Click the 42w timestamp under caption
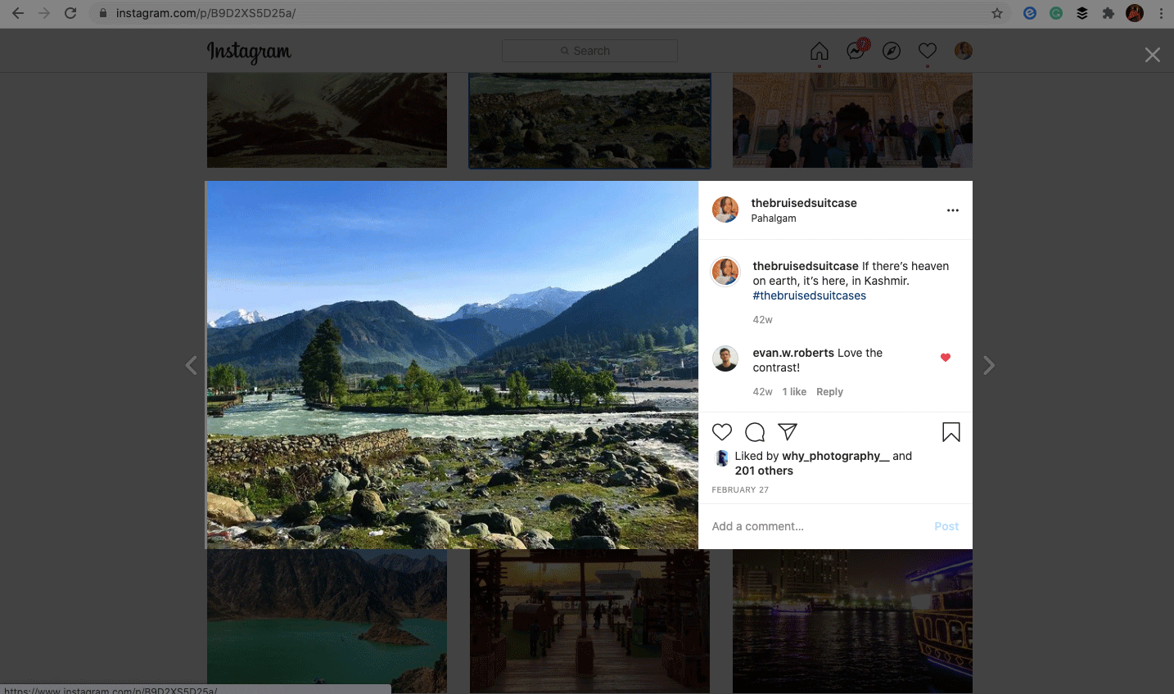This screenshot has width=1174, height=694. (x=762, y=320)
